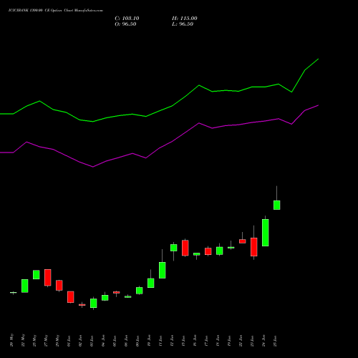Screen dimensions: 358x358
Task: Click the 12 Jun date label
Action: [173, 341]
